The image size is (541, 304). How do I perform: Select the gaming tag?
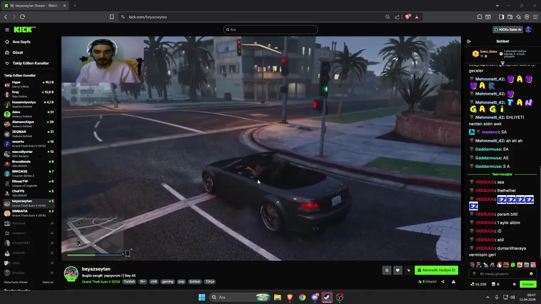tap(168, 282)
